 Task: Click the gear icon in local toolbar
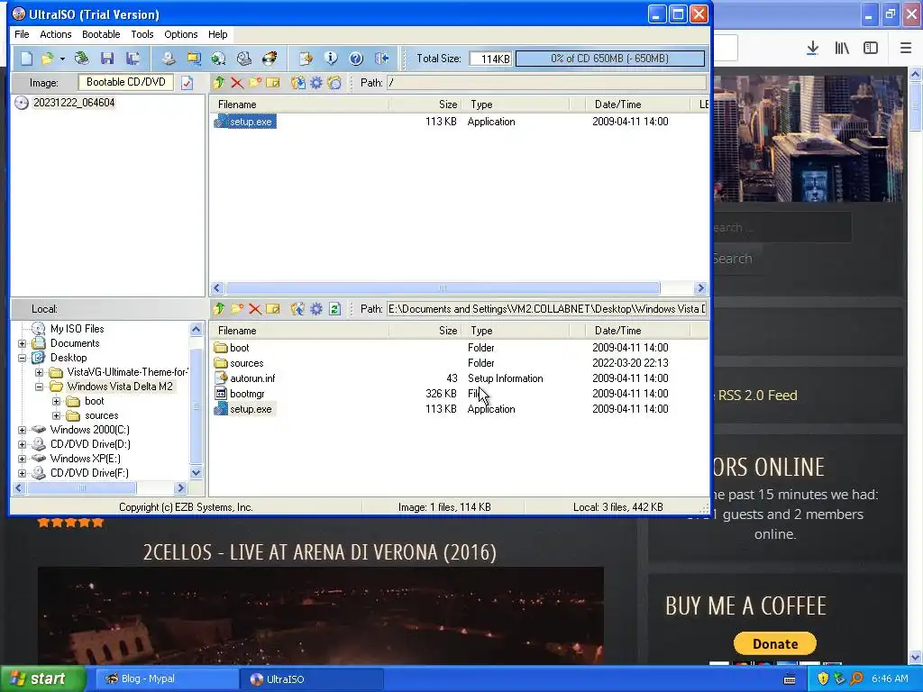point(316,309)
